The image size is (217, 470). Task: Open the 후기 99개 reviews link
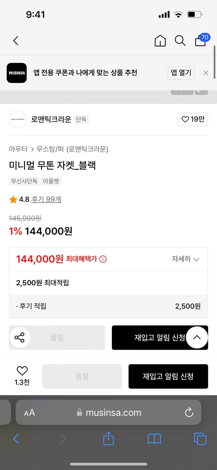pos(46,199)
